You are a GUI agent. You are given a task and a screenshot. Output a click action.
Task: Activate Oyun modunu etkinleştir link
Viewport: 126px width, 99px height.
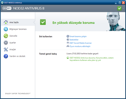click(80, 46)
